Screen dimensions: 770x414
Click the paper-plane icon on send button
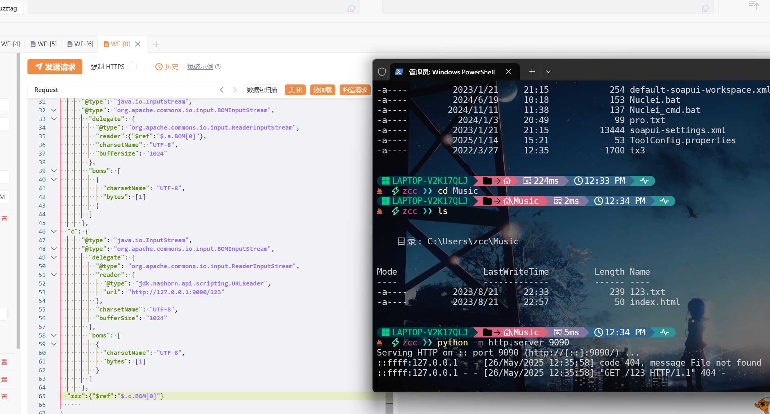(39, 67)
